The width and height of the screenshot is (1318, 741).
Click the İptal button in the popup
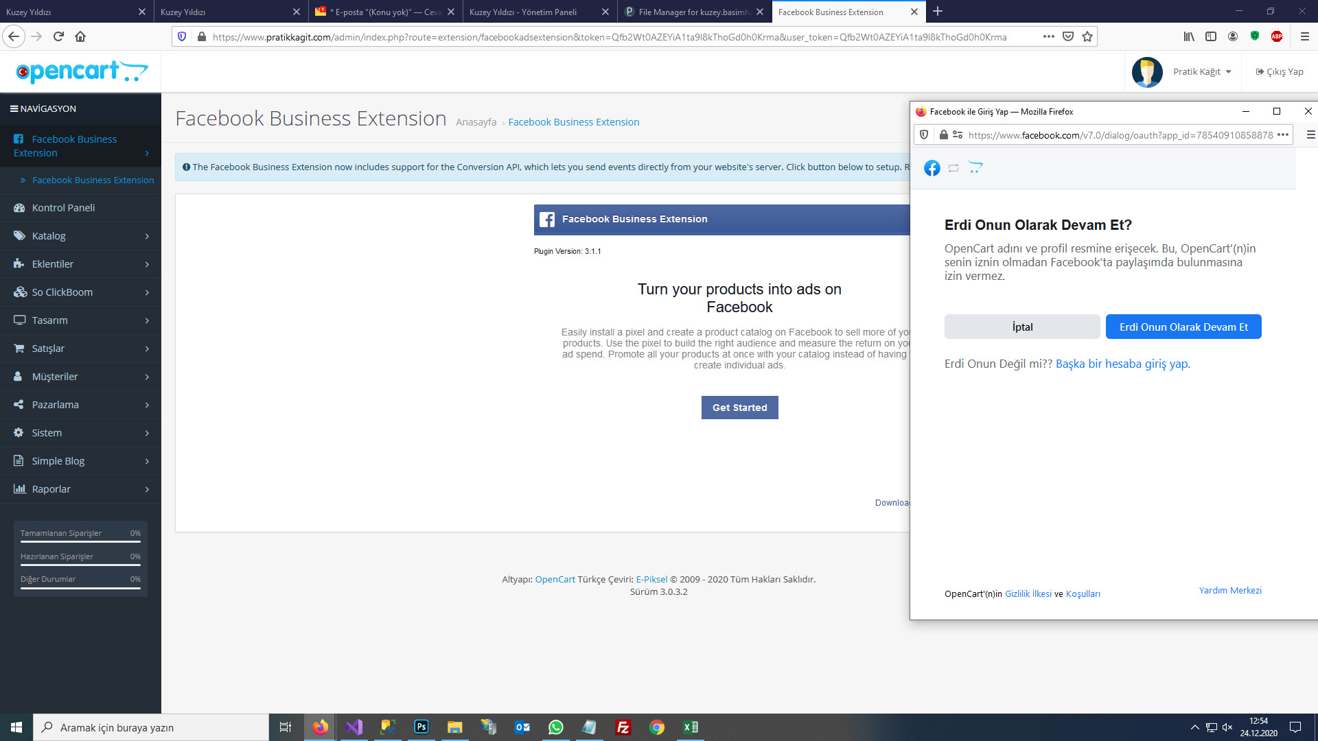click(1022, 327)
